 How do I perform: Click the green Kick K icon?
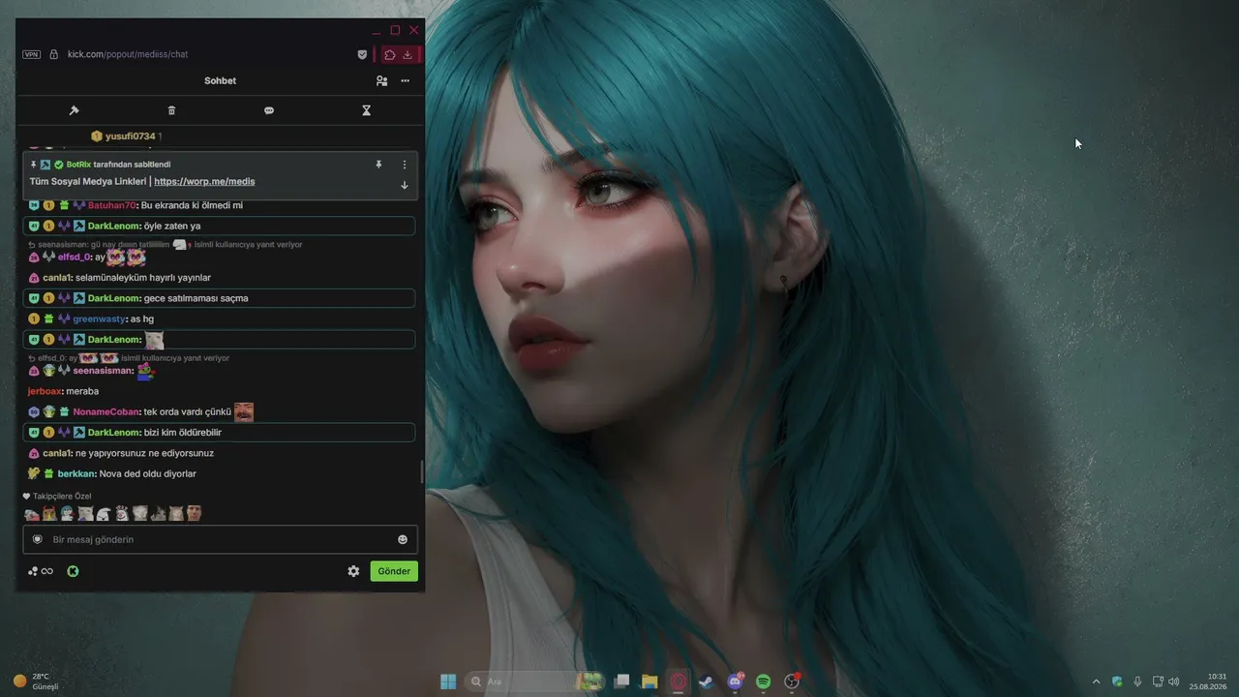[73, 571]
